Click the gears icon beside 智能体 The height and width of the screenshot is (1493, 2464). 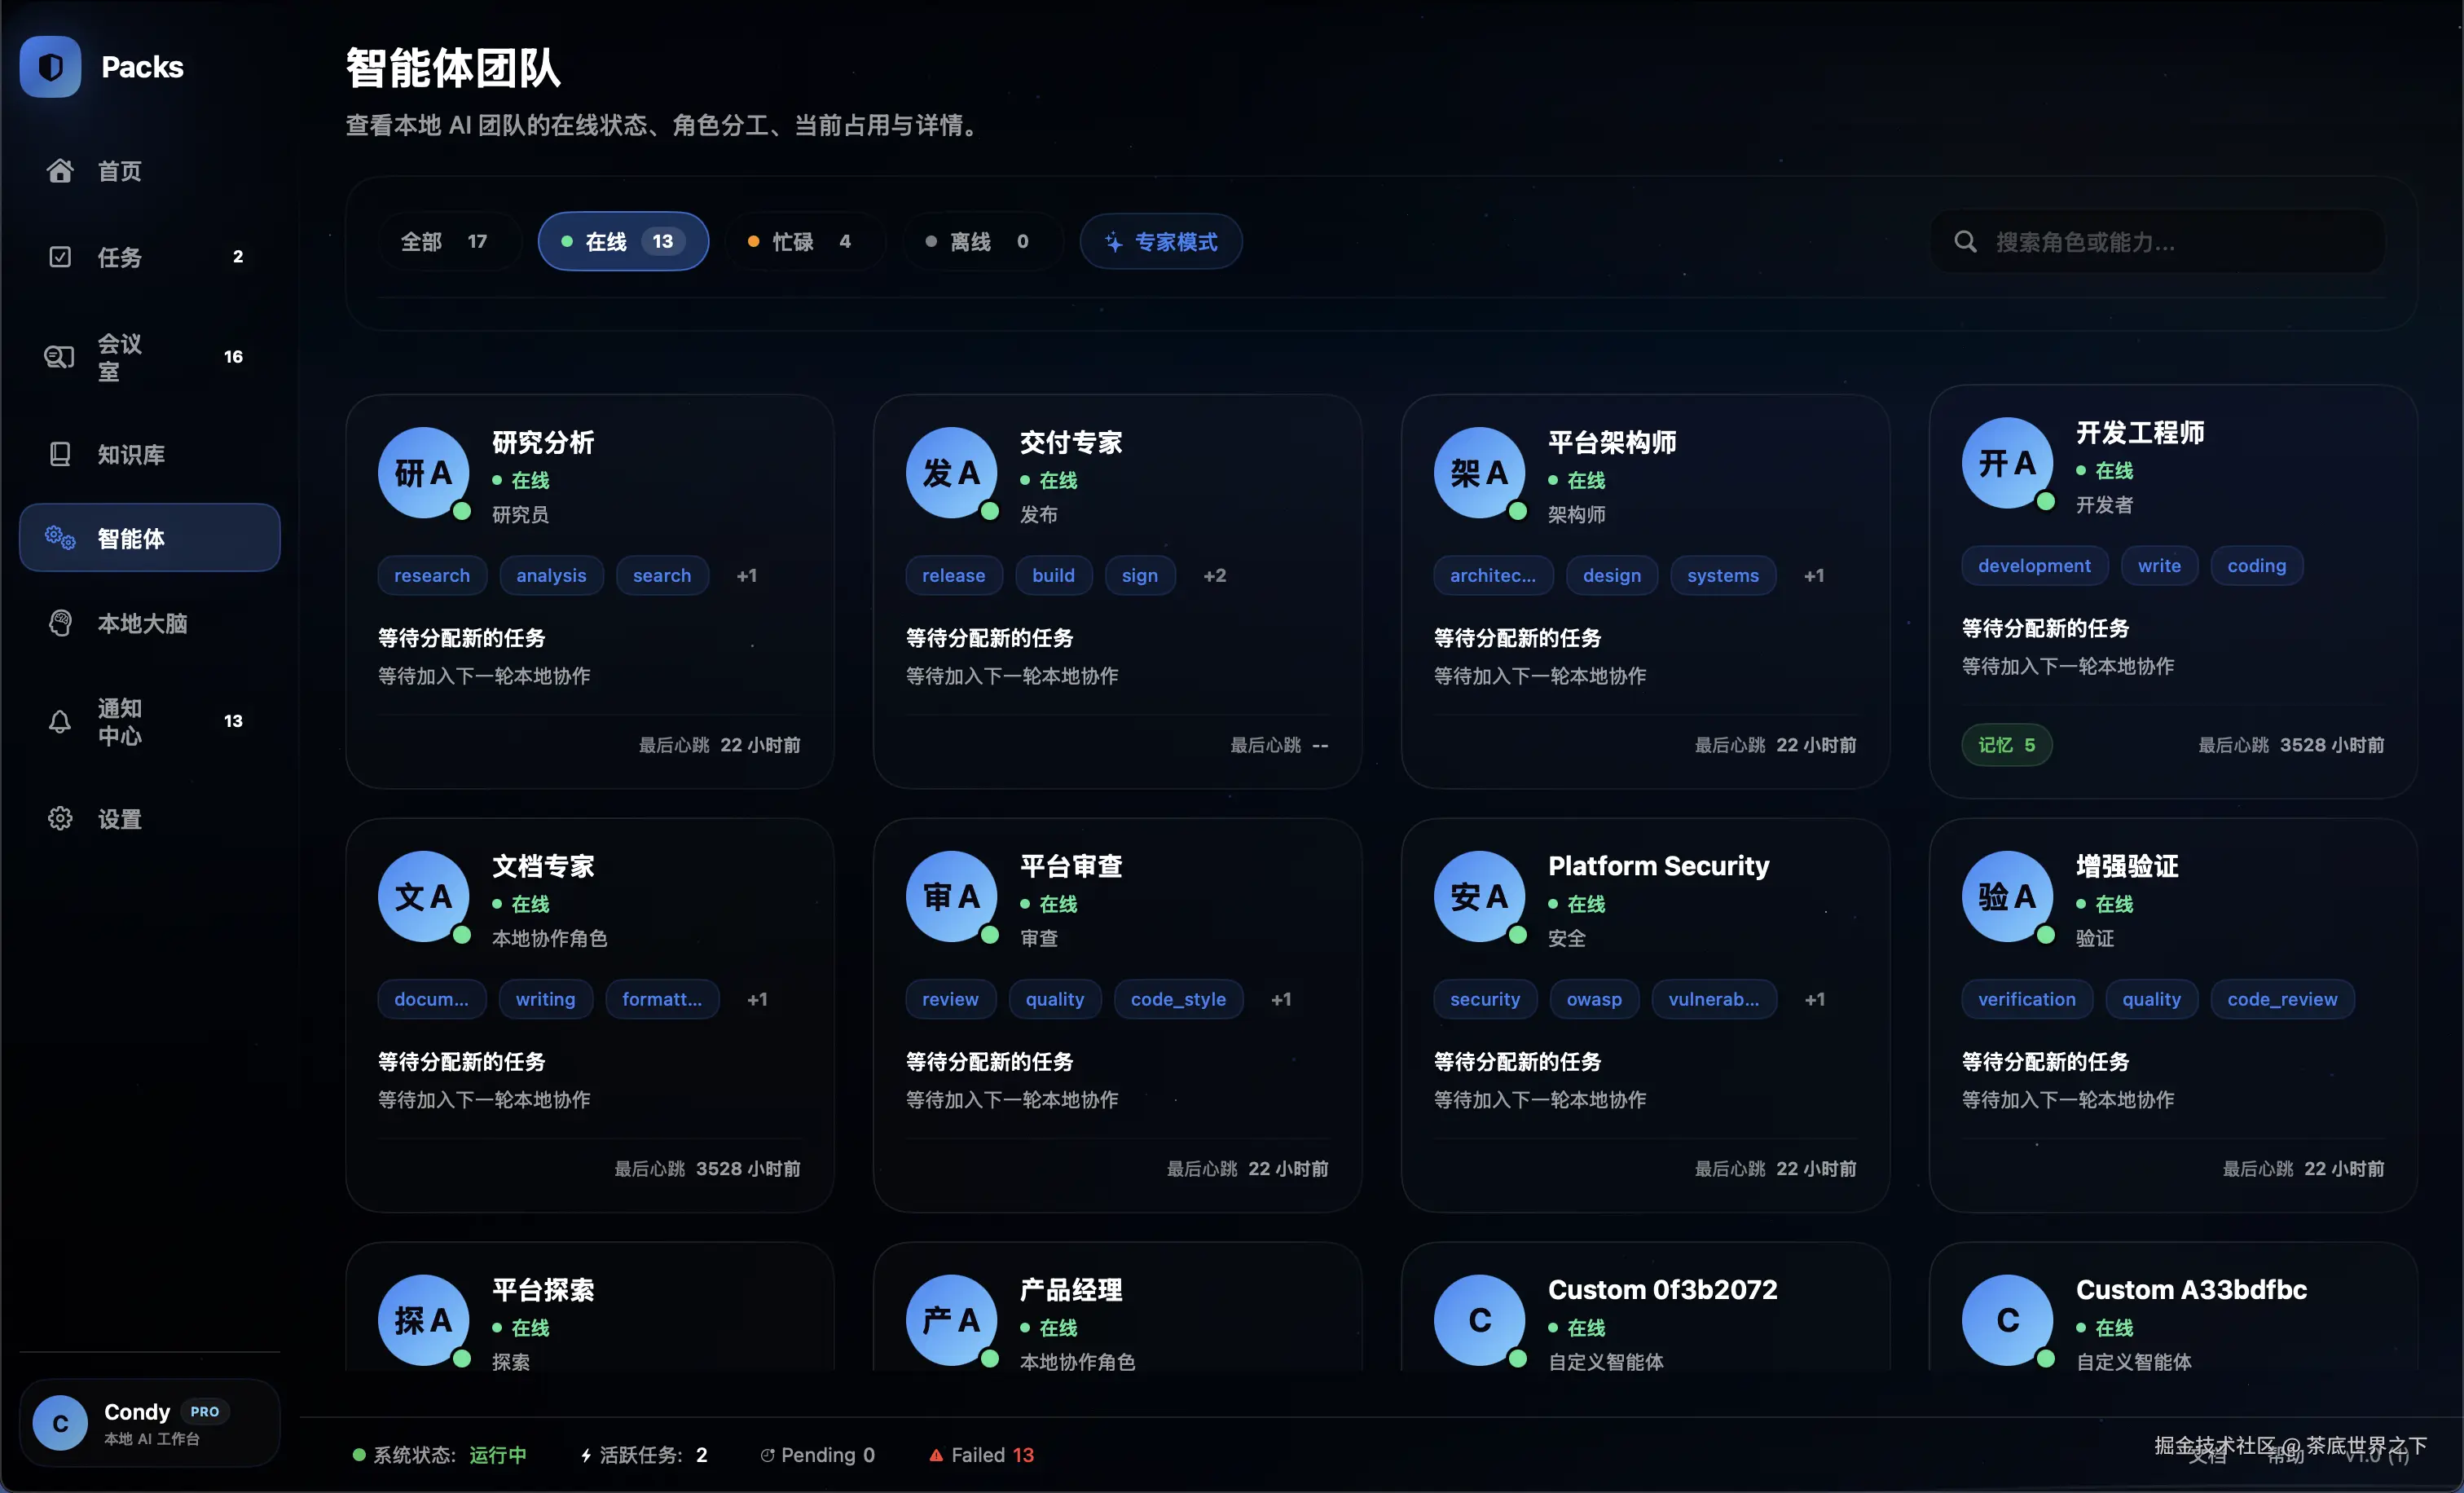(x=60, y=538)
